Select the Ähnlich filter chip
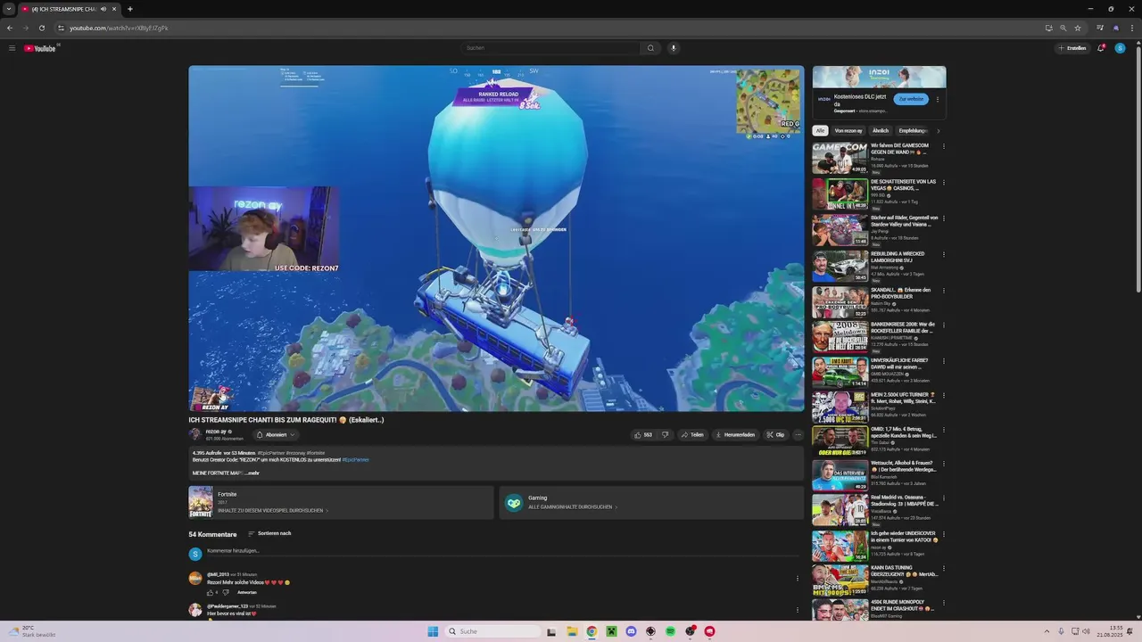1142x642 pixels. pyautogui.click(x=881, y=130)
